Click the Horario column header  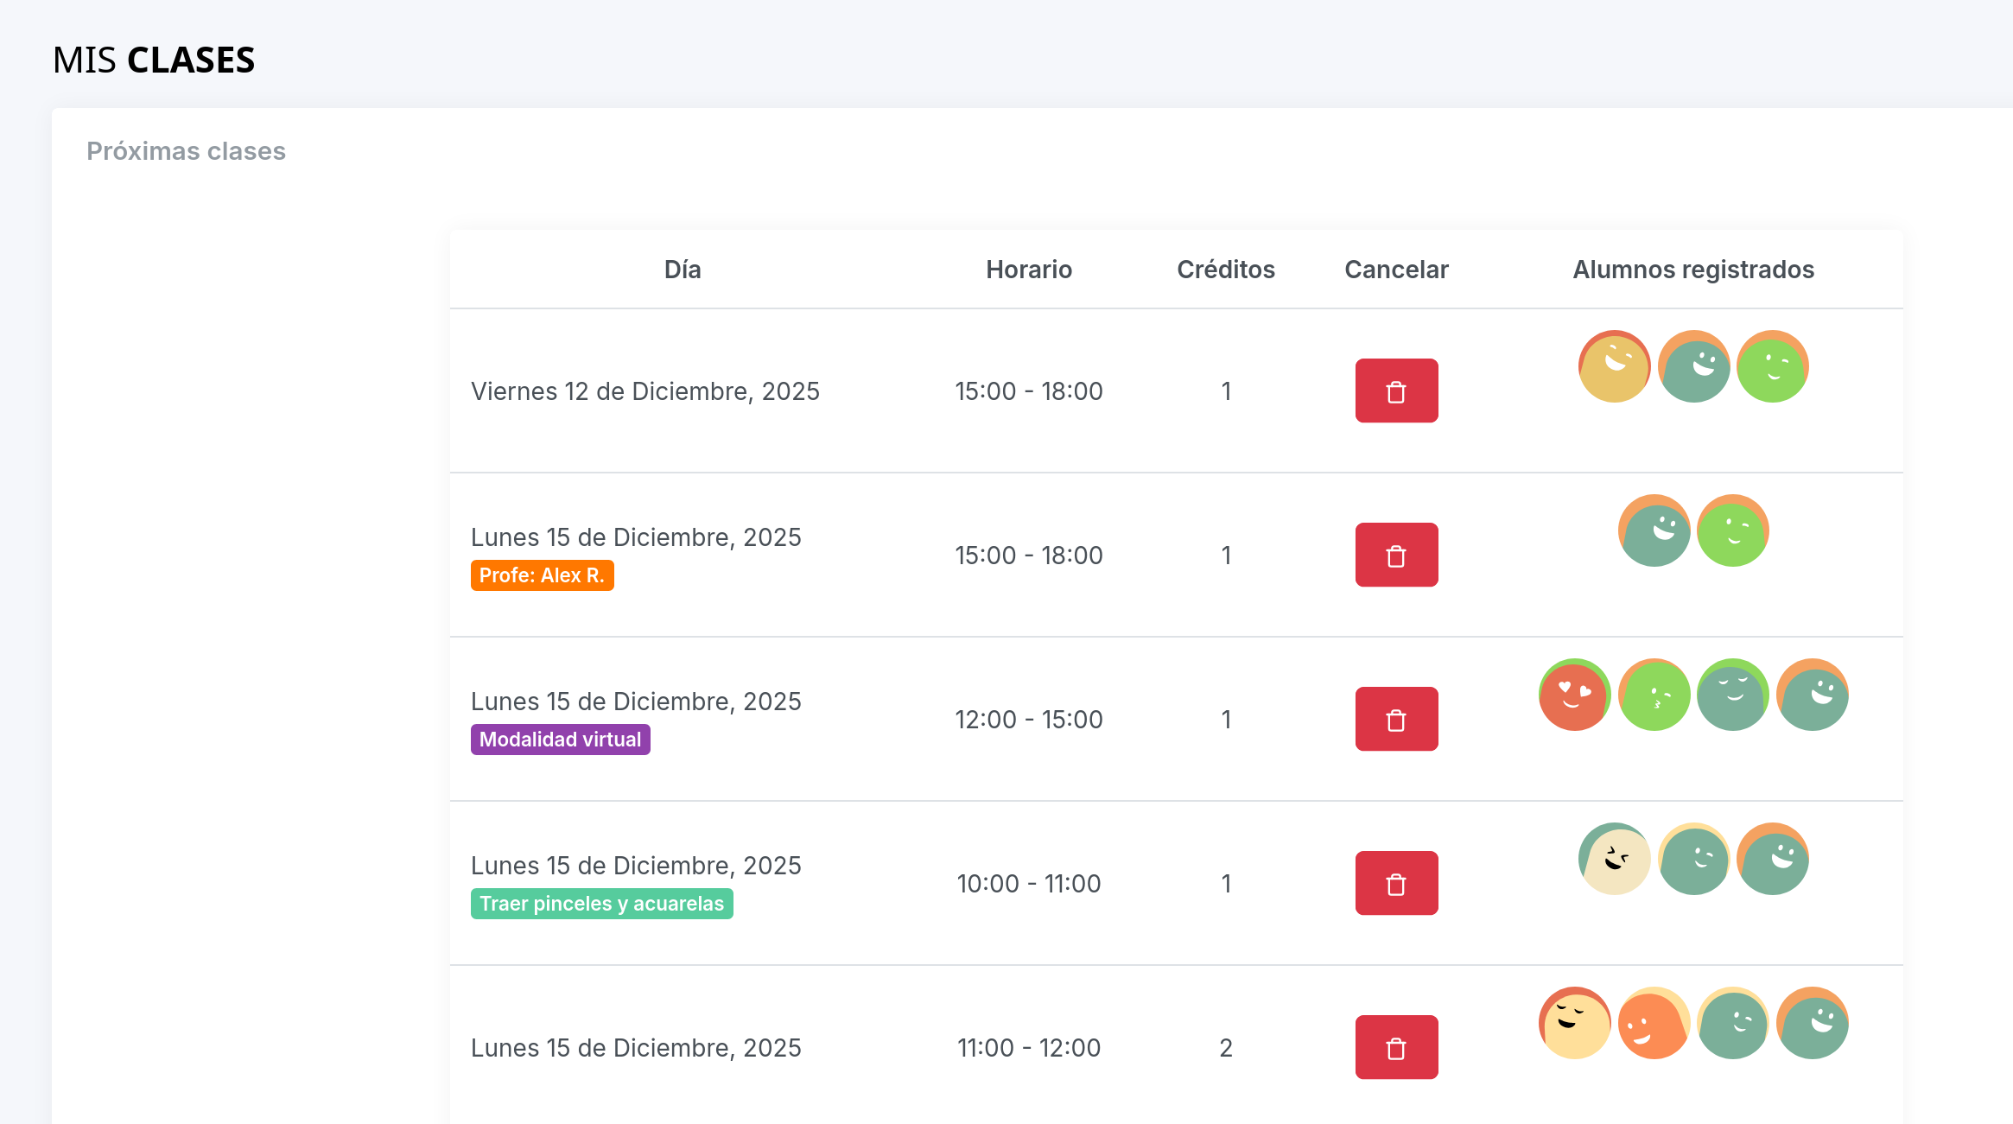coord(1028,270)
